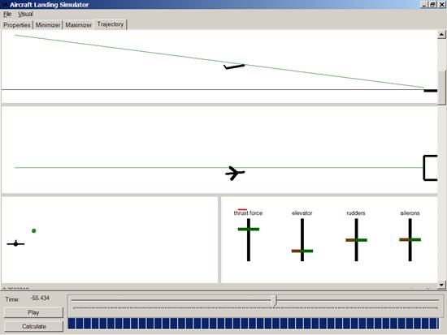Click the elevator control indicator bar
This screenshot has height=335, width=447.
[x=302, y=251]
